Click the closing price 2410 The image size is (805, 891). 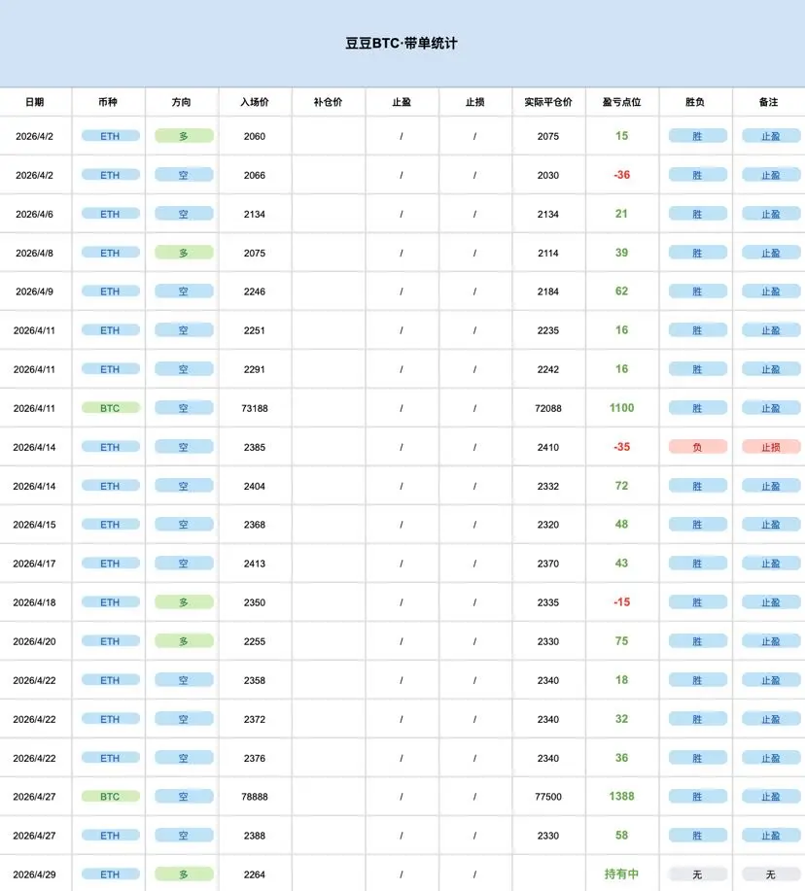coord(548,447)
